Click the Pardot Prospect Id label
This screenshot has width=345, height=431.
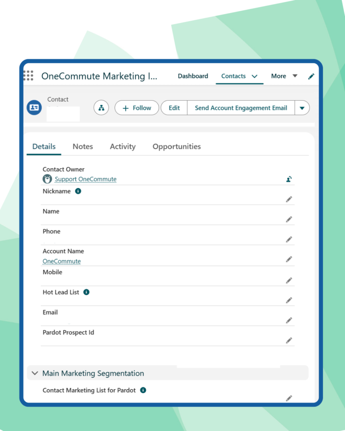point(68,332)
